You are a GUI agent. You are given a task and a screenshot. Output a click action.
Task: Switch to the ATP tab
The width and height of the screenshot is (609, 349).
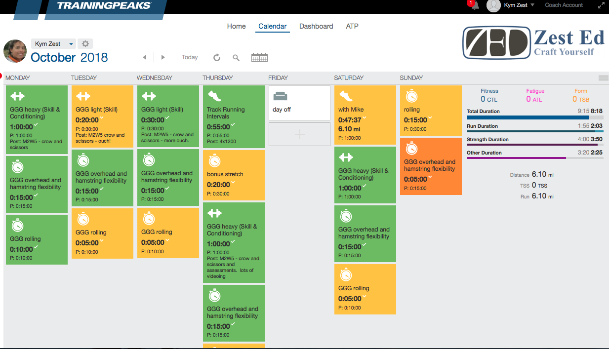coord(352,26)
